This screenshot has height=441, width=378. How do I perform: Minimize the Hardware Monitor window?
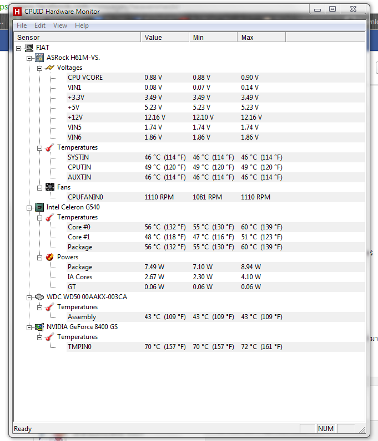[317, 9]
